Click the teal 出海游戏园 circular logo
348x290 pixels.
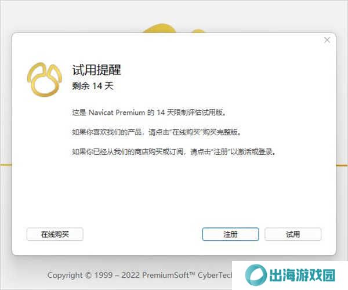pyautogui.click(x=256, y=275)
